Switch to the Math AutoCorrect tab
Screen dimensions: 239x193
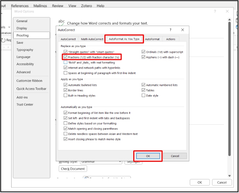point(93,39)
